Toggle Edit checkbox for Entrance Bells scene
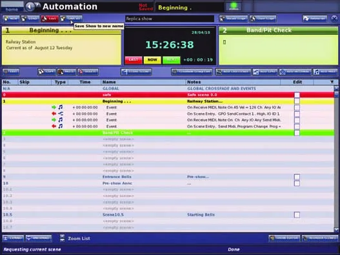The width and height of the screenshot is (340, 255). [x=297, y=177]
